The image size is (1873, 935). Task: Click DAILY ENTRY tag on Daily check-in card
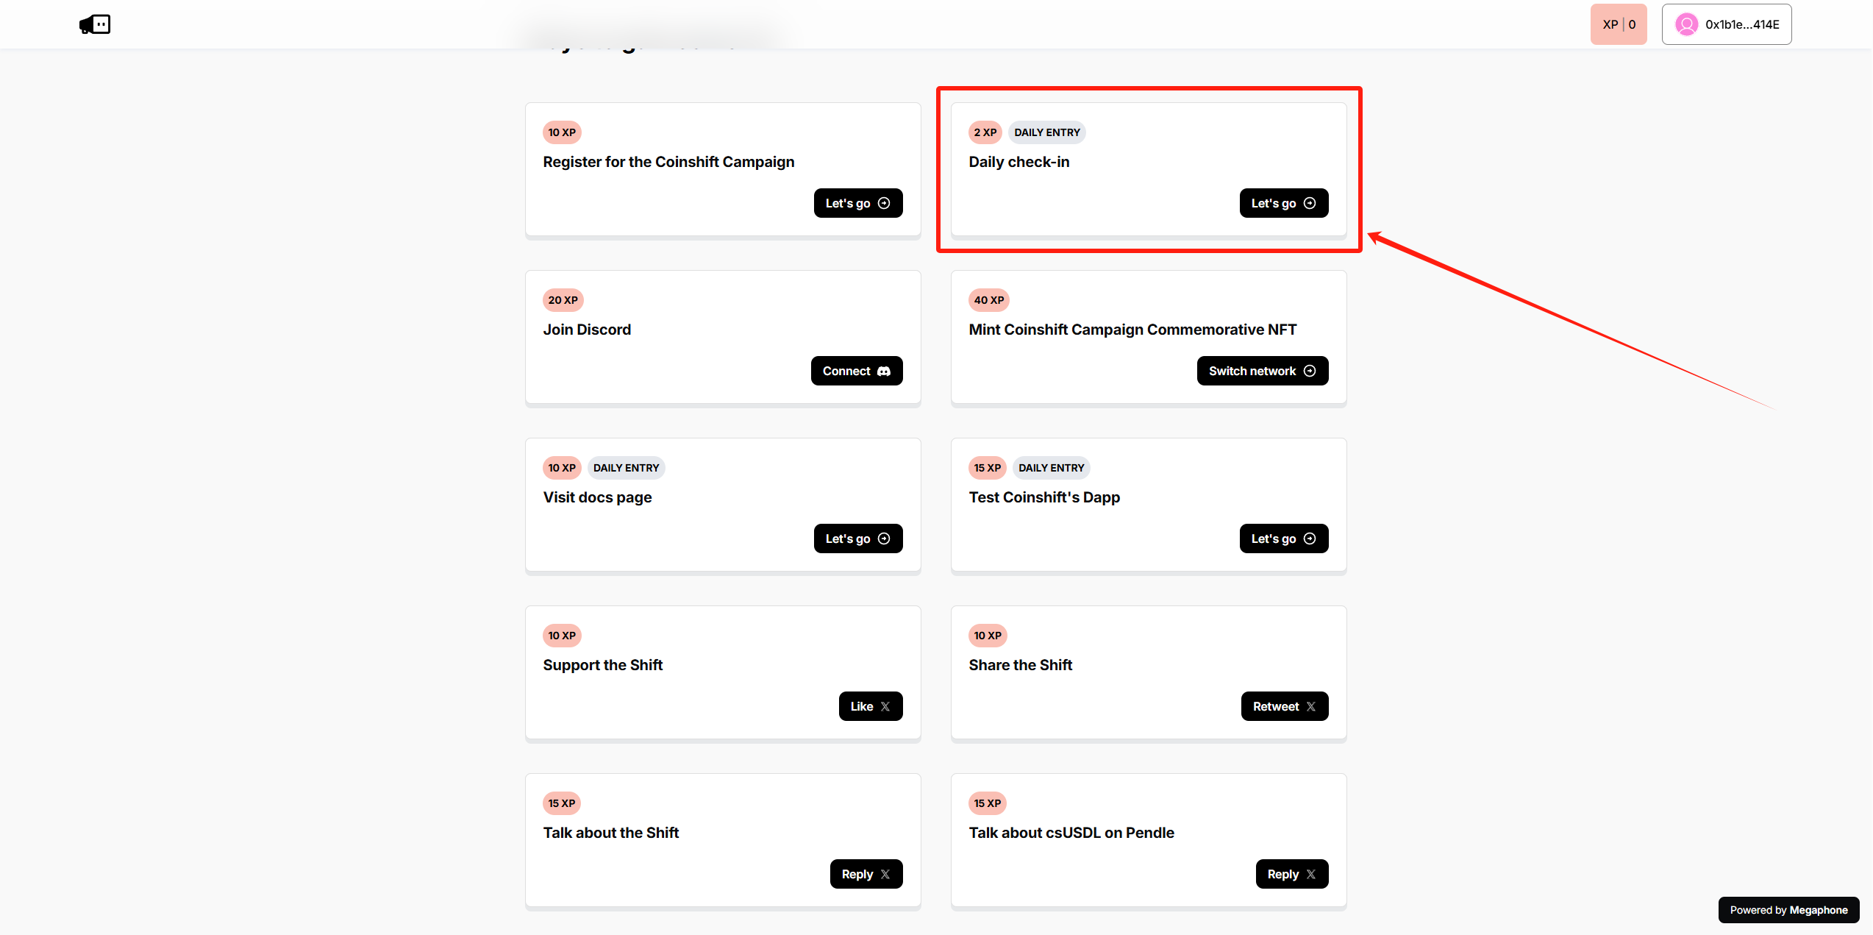(1047, 132)
